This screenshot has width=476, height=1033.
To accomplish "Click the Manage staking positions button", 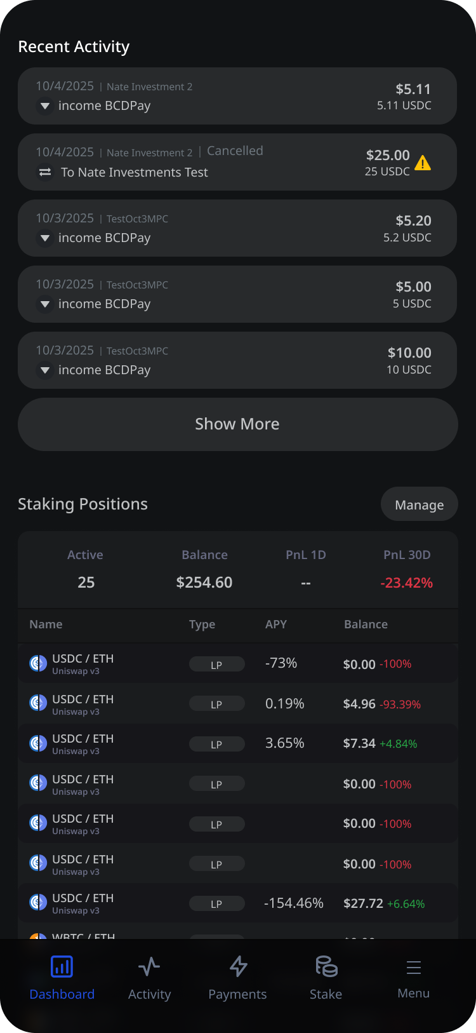I will point(419,504).
